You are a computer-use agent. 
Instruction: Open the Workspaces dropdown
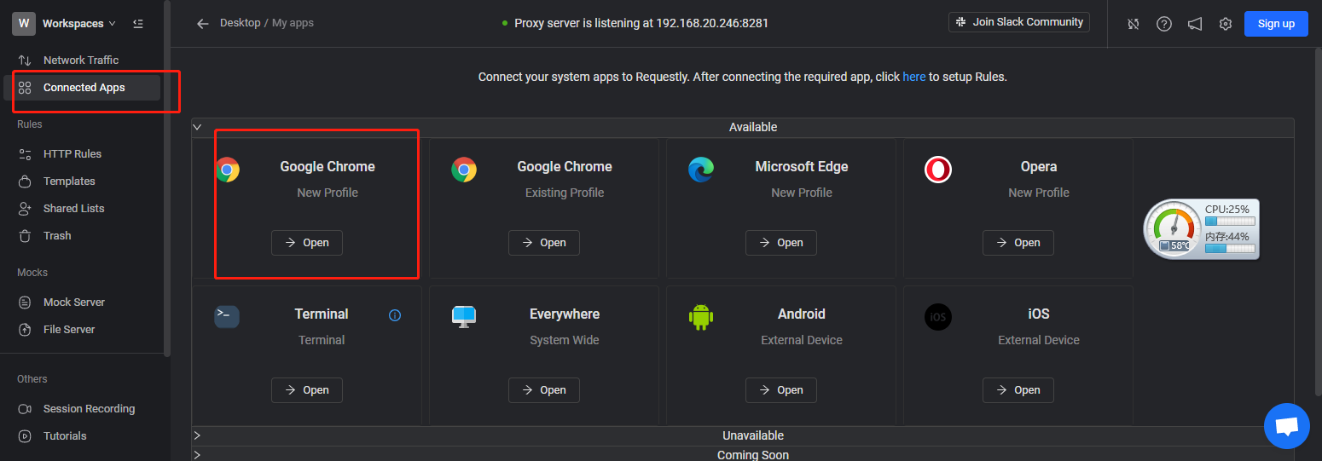79,24
